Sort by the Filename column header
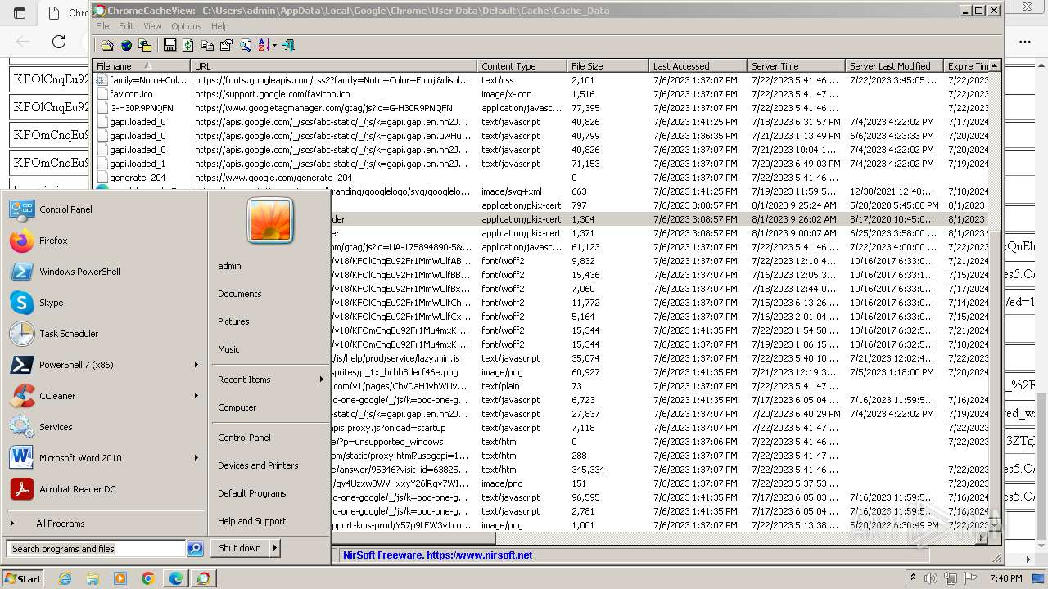Image resolution: width=1048 pixels, height=589 pixels. click(x=141, y=66)
